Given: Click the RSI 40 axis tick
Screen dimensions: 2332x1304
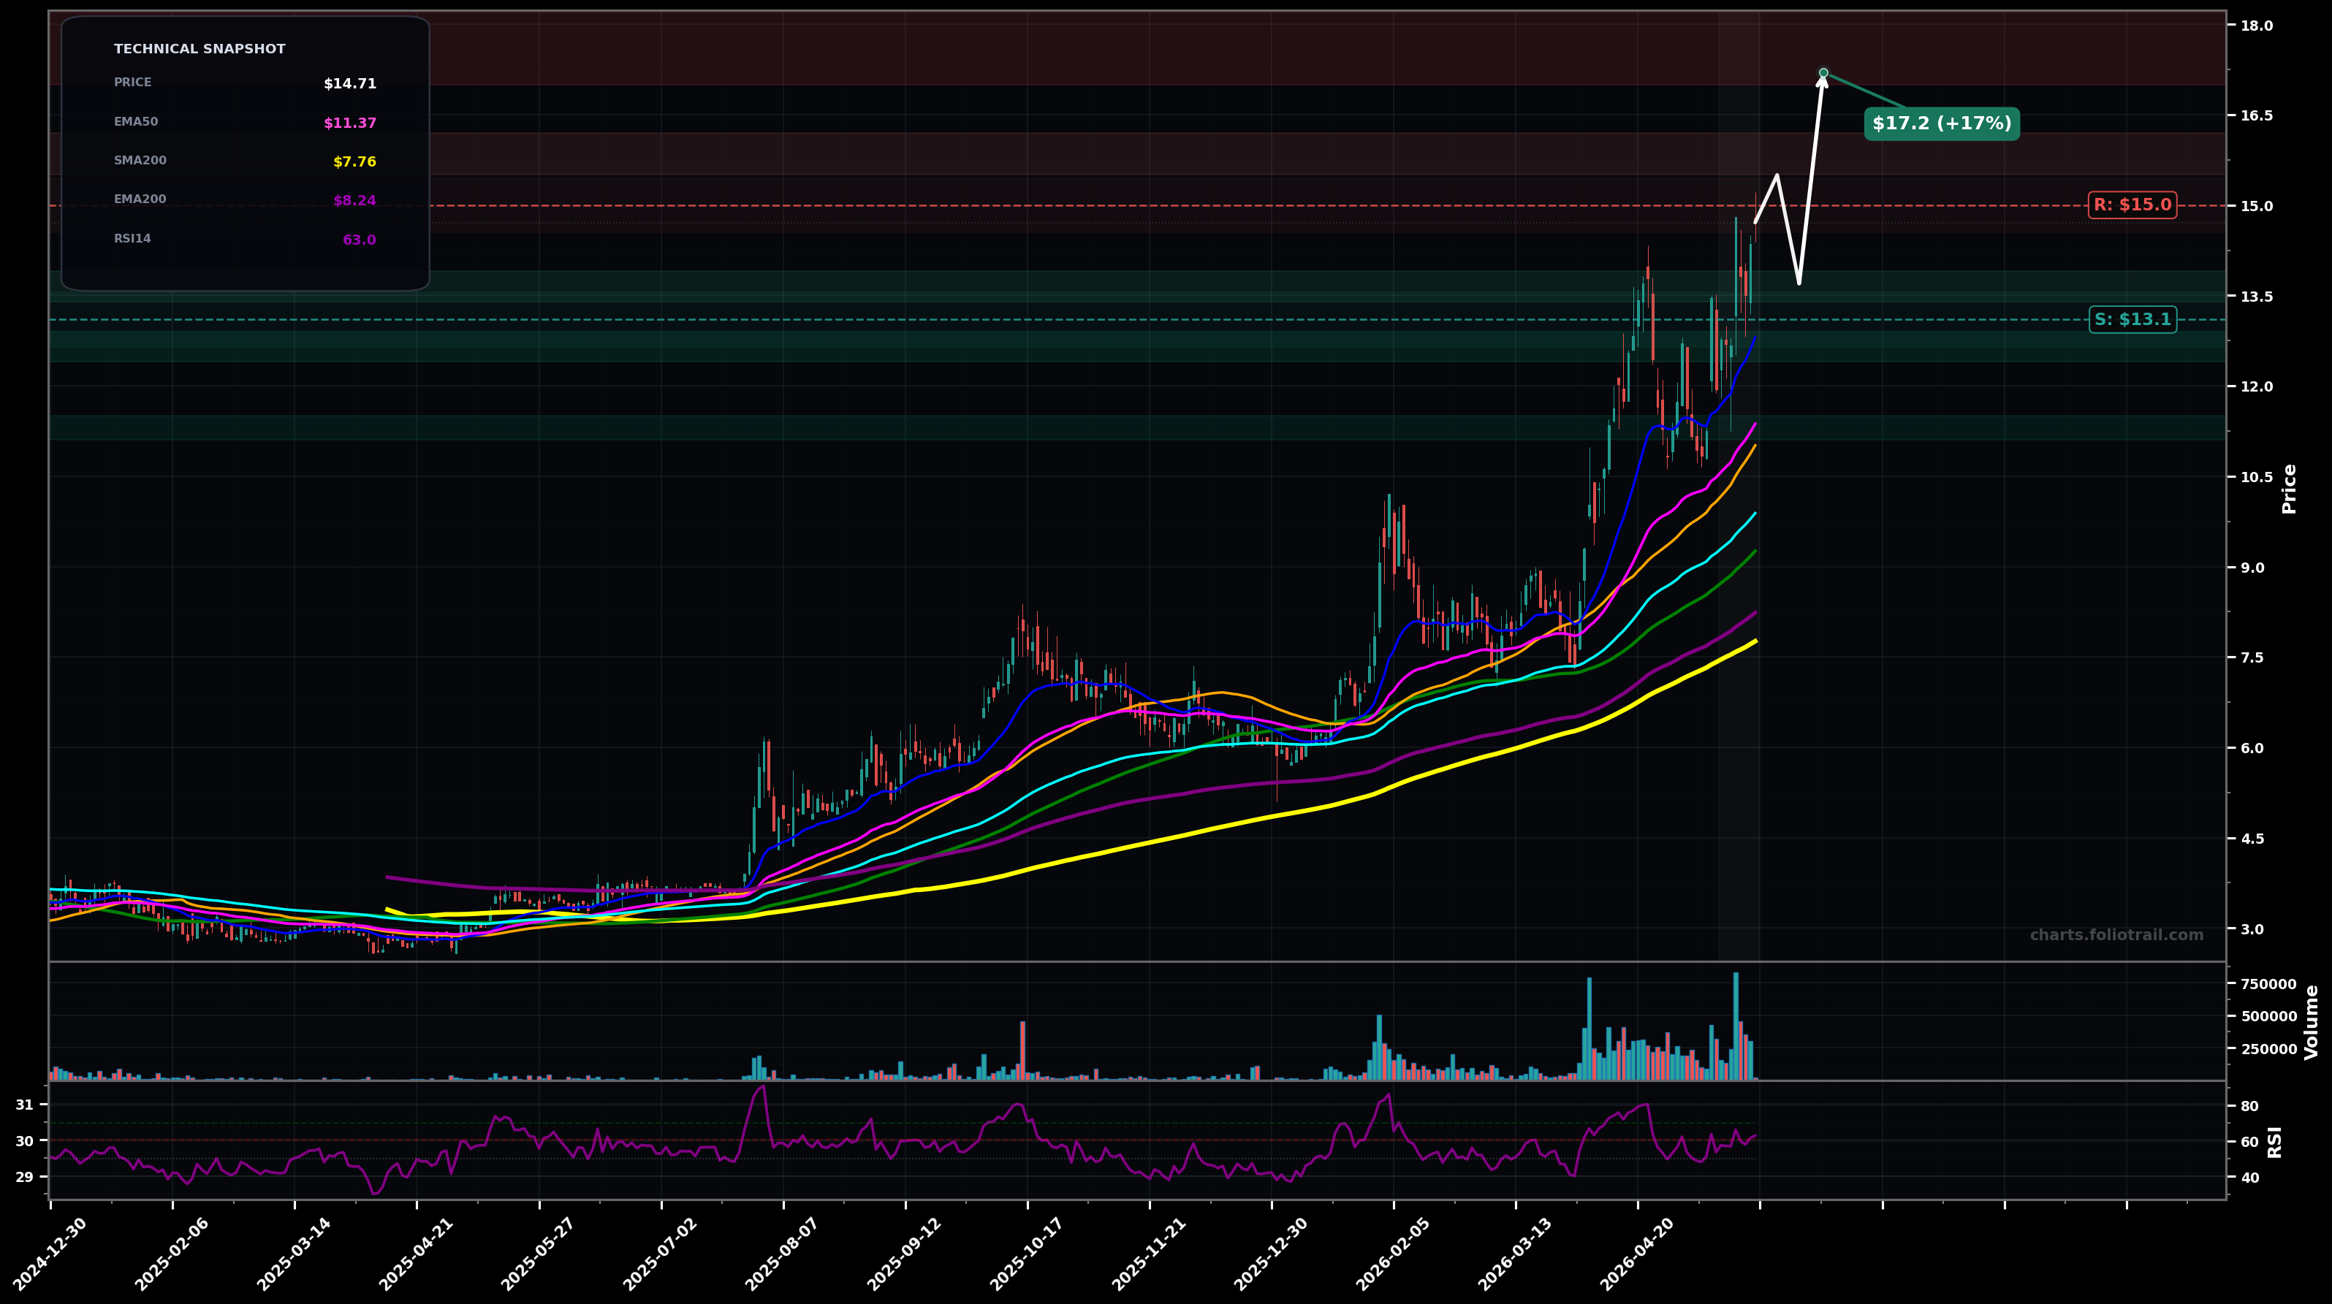Looking at the screenshot, I should pyautogui.click(x=2249, y=1178).
